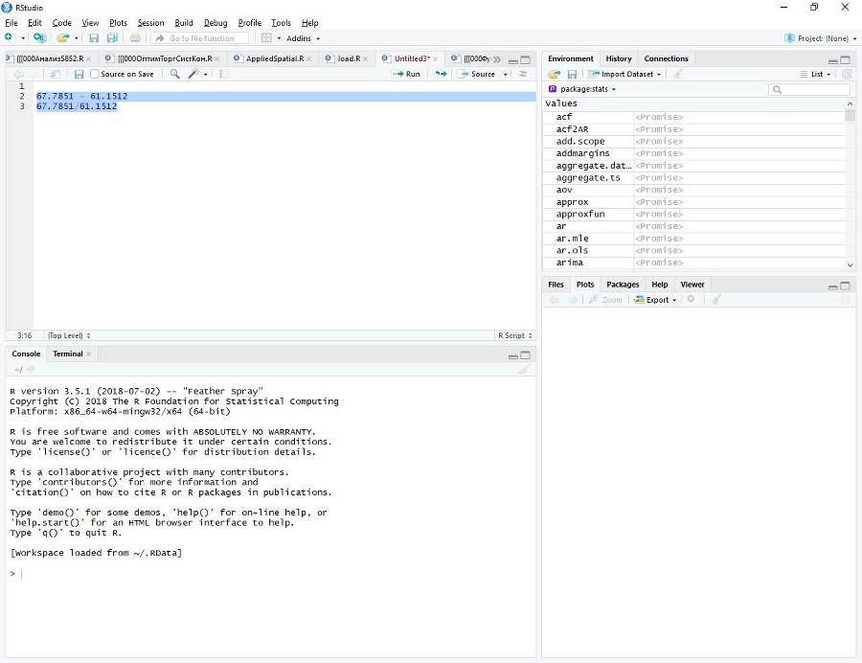Screen dimensions: 862x663
Task: Toggle the Source on Save checkbox
Action: (95, 74)
